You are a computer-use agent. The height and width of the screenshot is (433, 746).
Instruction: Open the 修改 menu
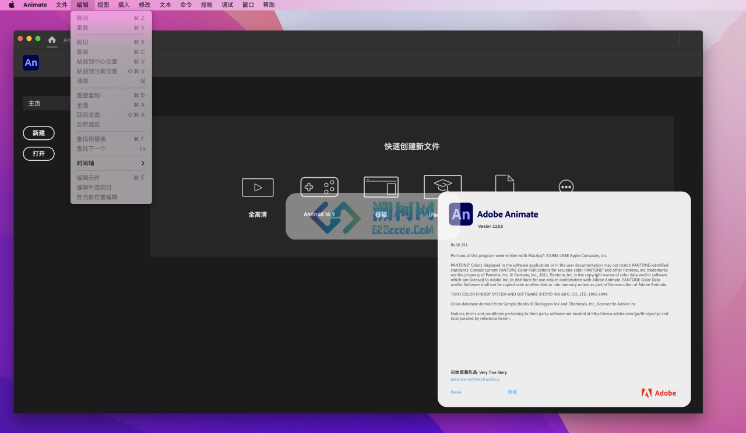pos(145,5)
